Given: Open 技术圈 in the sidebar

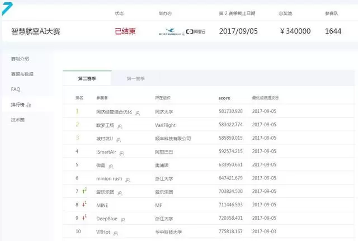Looking at the screenshot, I should point(18,120).
